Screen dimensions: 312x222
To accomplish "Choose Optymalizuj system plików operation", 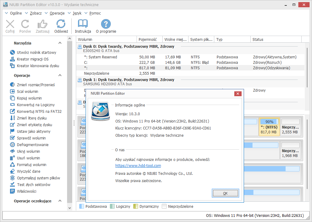I will click(35, 178).
